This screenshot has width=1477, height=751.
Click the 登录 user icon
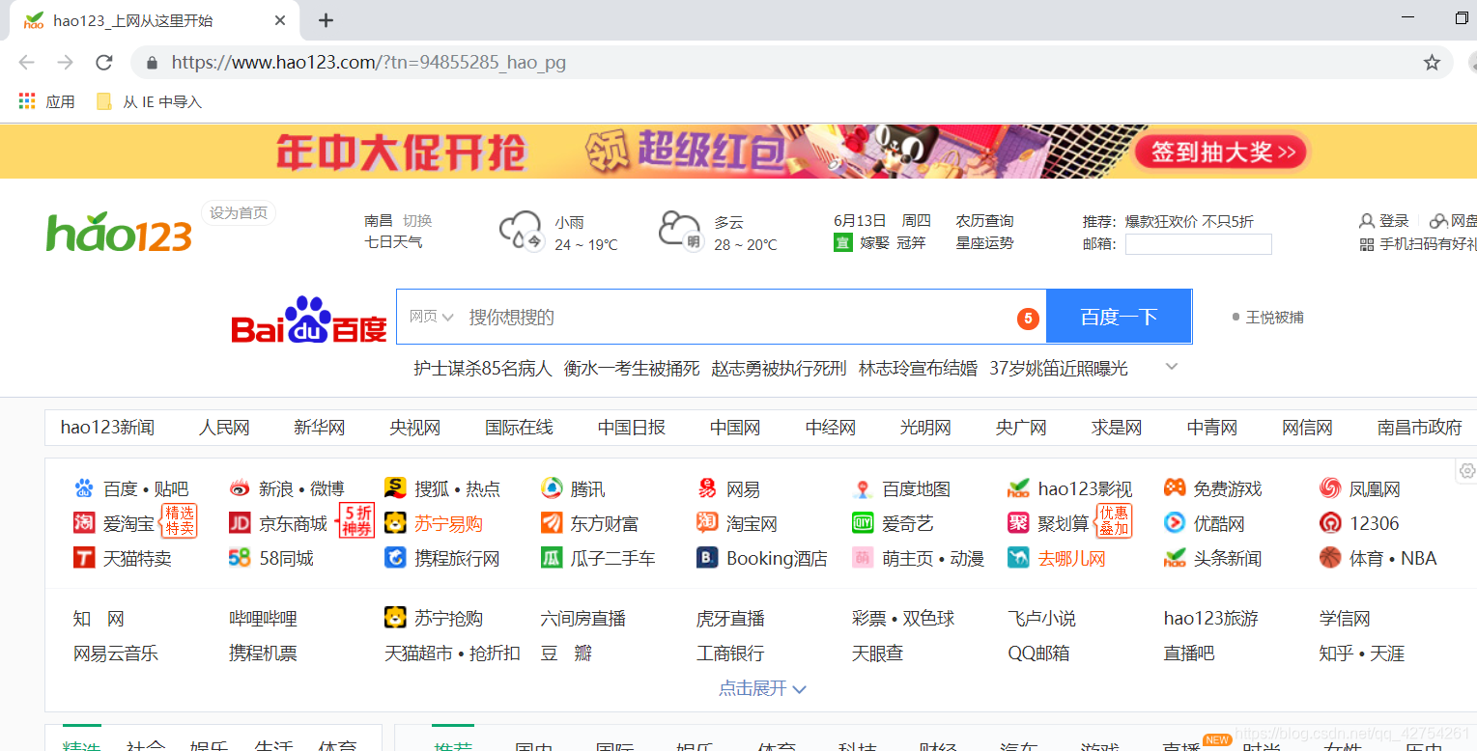pyautogui.click(x=1367, y=221)
